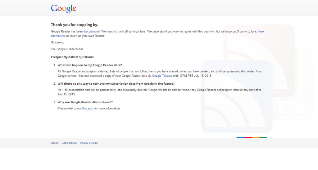Viewport: 318px width, 170px height.
Task: Click the yellow segment of the color bar
Action: (x=255, y=137)
